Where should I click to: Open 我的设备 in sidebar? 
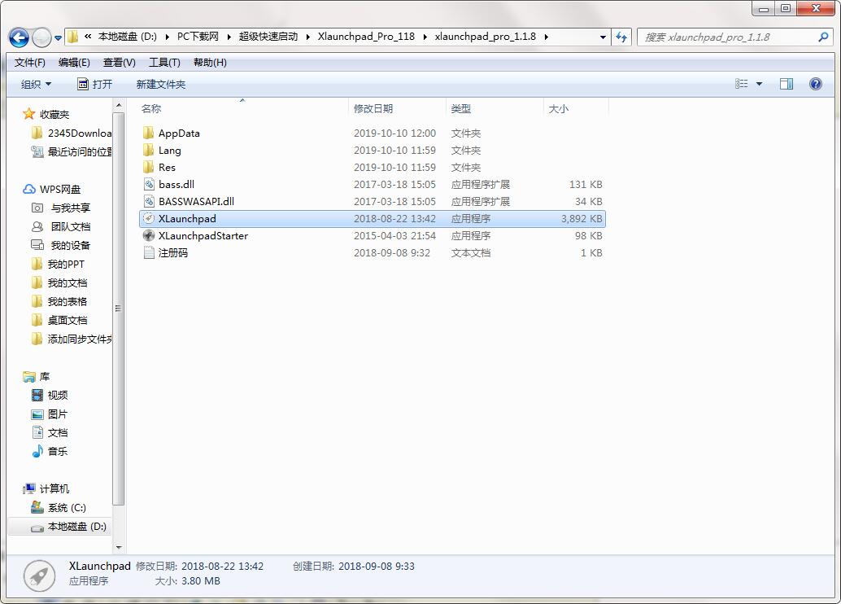point(61,245)
